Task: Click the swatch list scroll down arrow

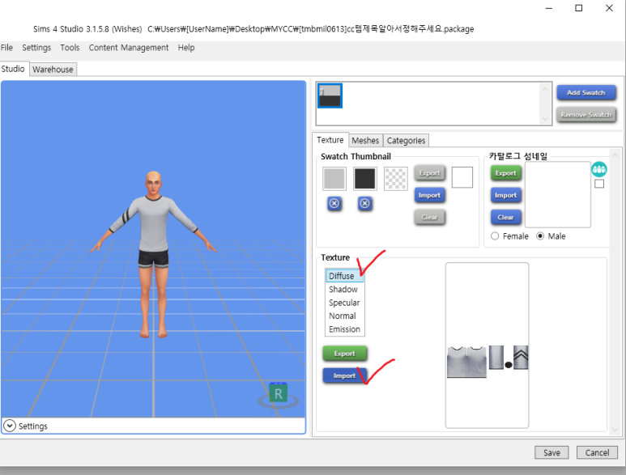Action: pos(545,119)
